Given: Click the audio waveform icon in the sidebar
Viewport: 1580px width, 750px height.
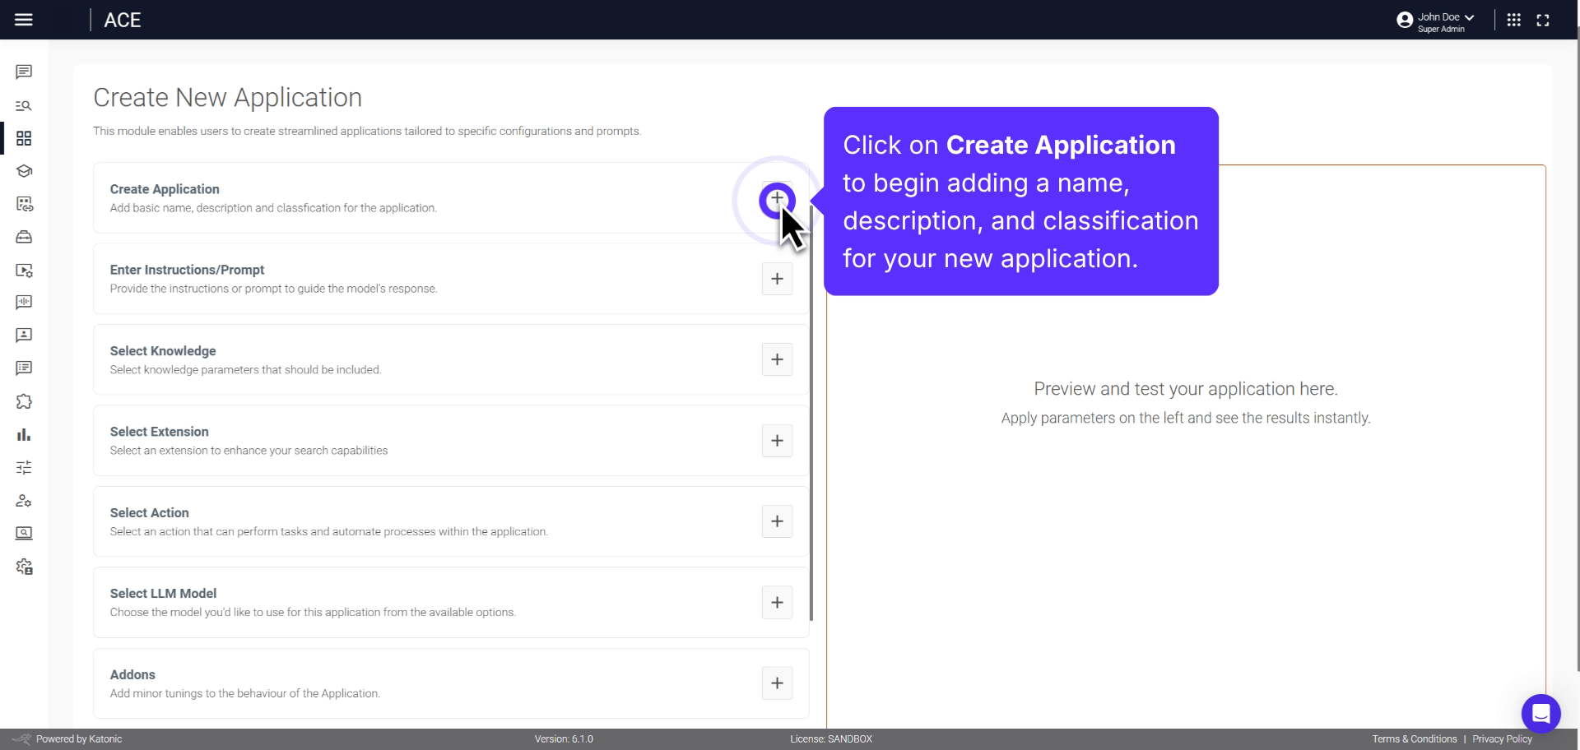Looking at the screenshot, I should [24, 303].
